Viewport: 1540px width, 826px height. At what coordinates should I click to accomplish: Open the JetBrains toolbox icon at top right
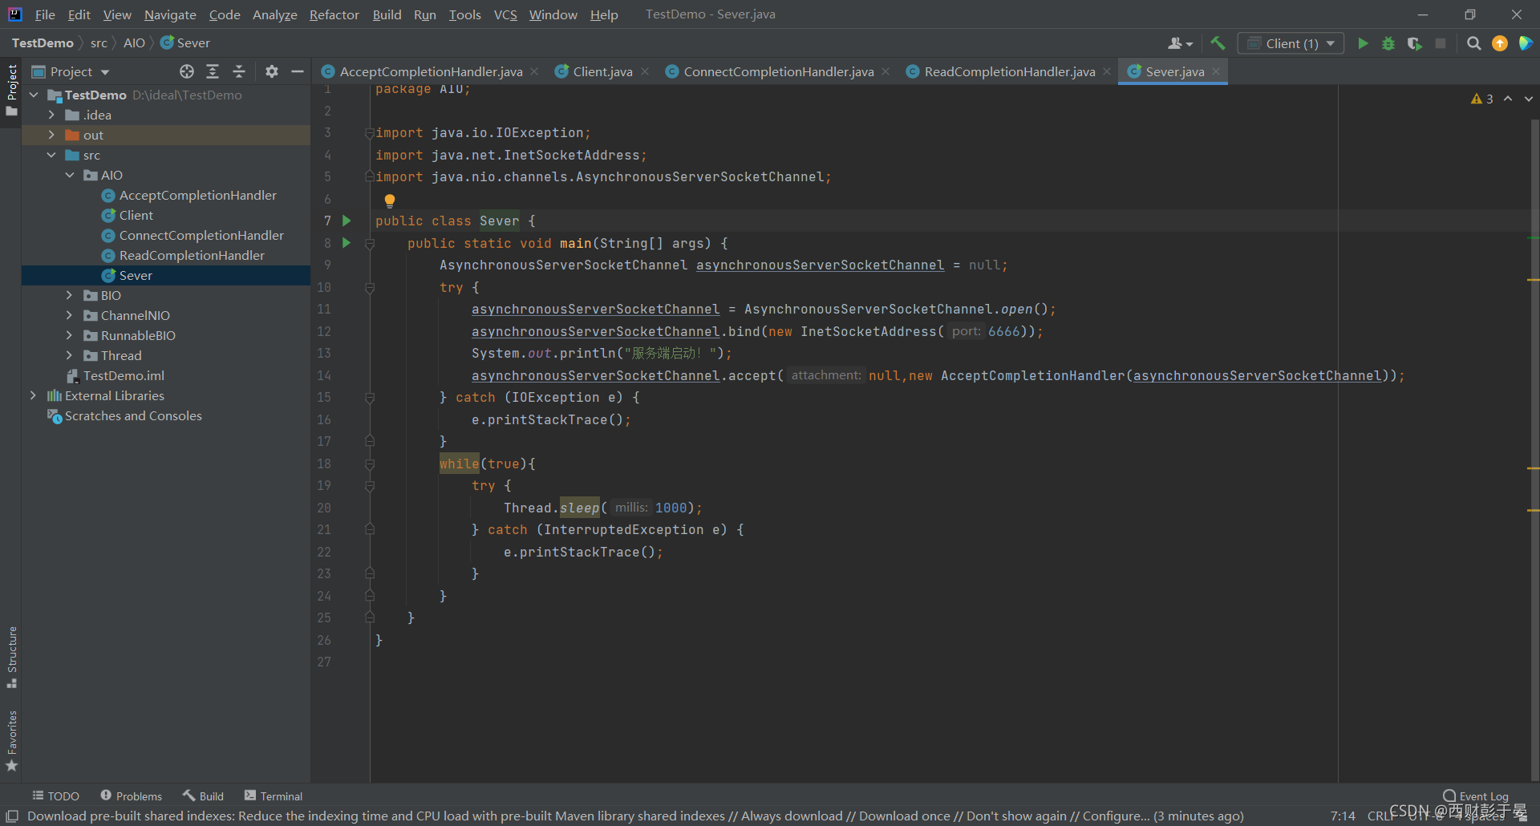[1526, 43]
